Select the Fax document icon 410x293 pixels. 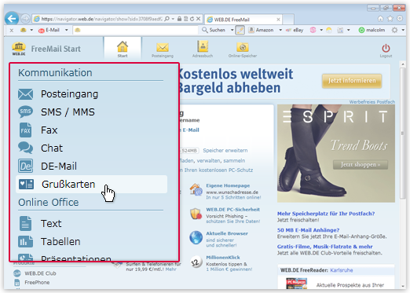tap(25, 130)
